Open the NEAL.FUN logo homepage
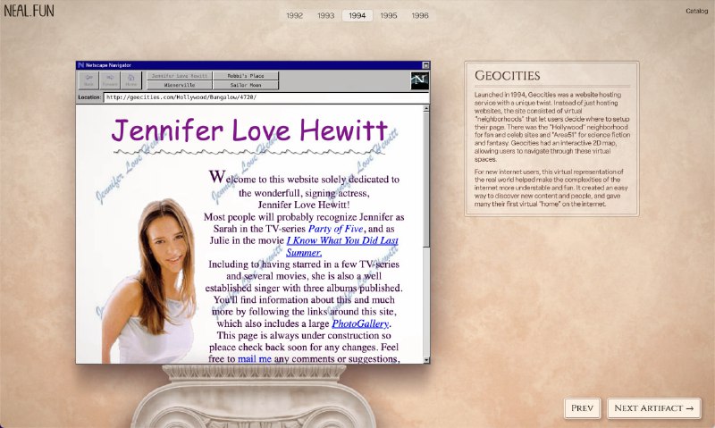The image size is (715, 428). coord(29,11)
